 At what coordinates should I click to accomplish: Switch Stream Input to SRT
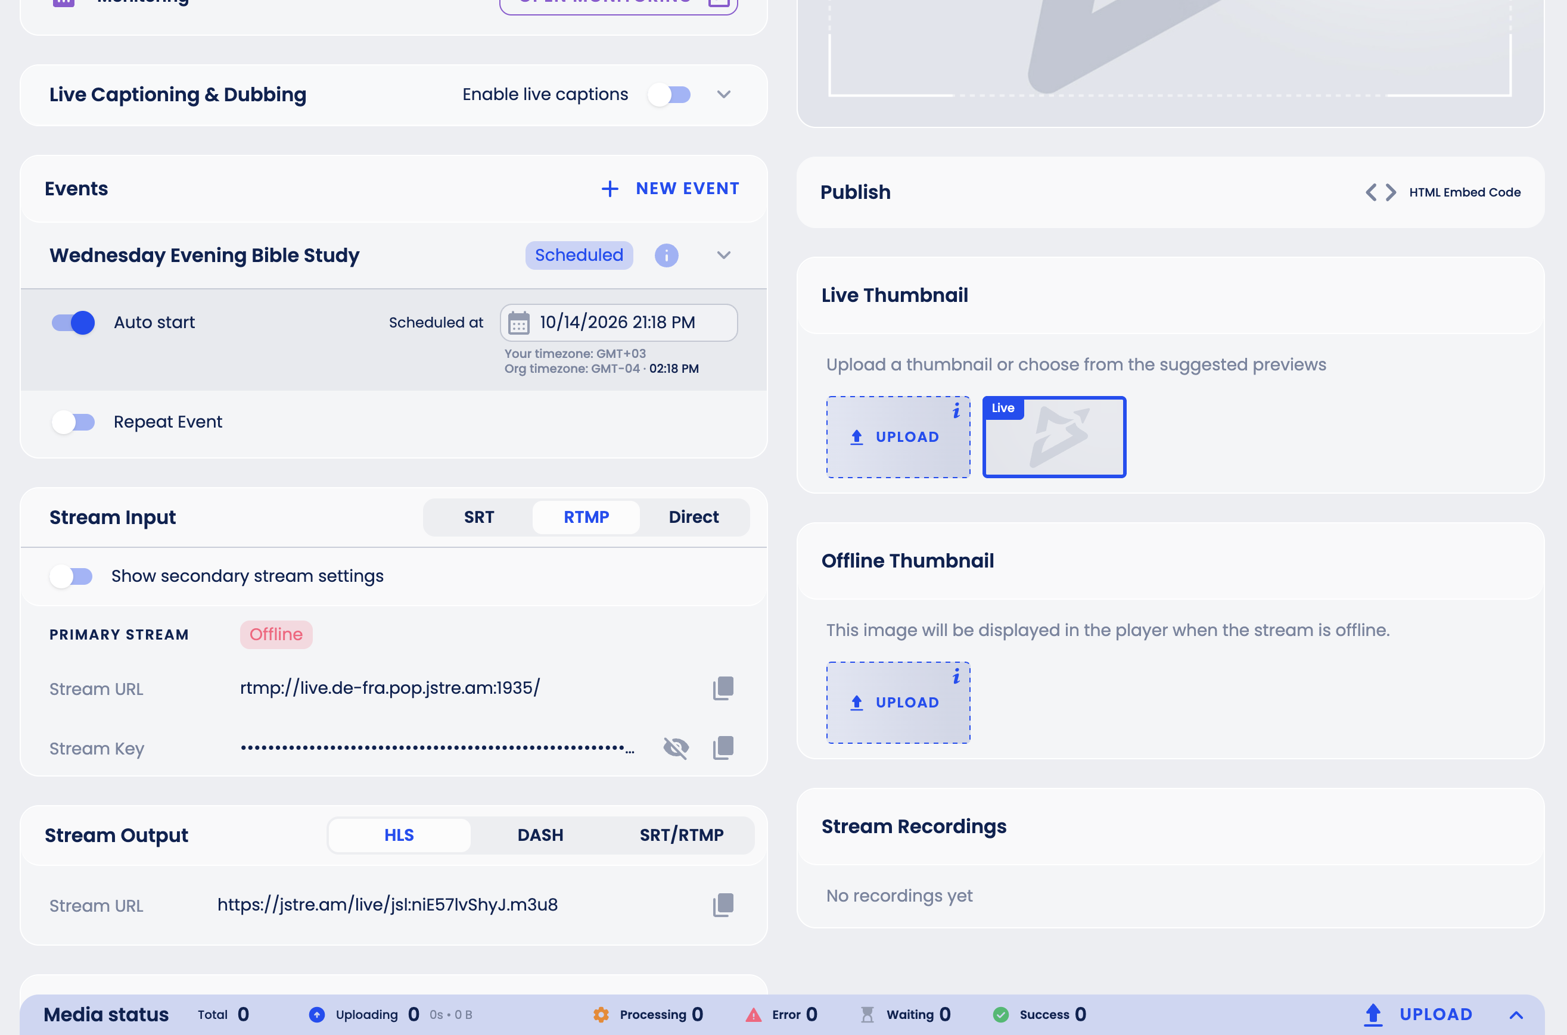[x=479, y=517]
